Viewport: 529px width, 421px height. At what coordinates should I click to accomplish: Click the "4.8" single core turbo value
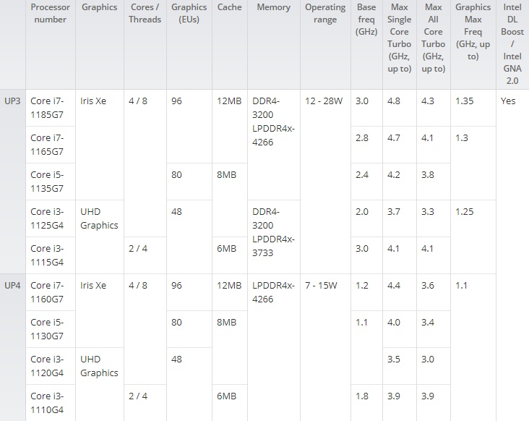[394, 101]
